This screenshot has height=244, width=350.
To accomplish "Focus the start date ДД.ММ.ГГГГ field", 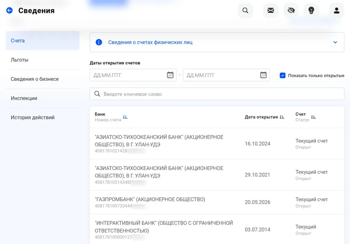I will click(x=133, y=75).
